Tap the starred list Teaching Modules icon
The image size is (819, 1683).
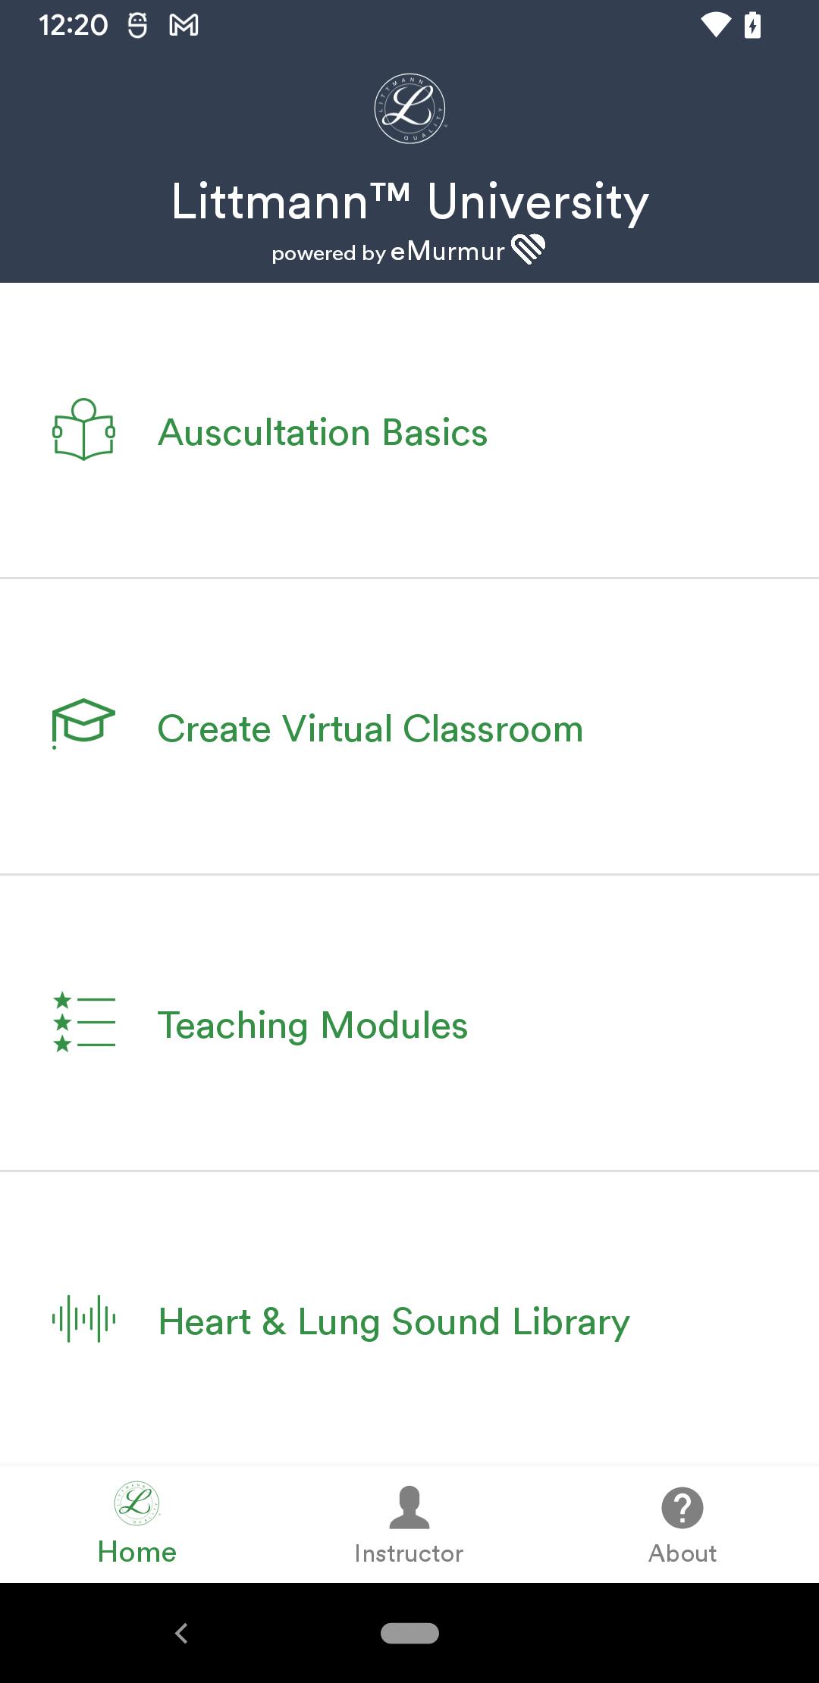point(83,1022)
